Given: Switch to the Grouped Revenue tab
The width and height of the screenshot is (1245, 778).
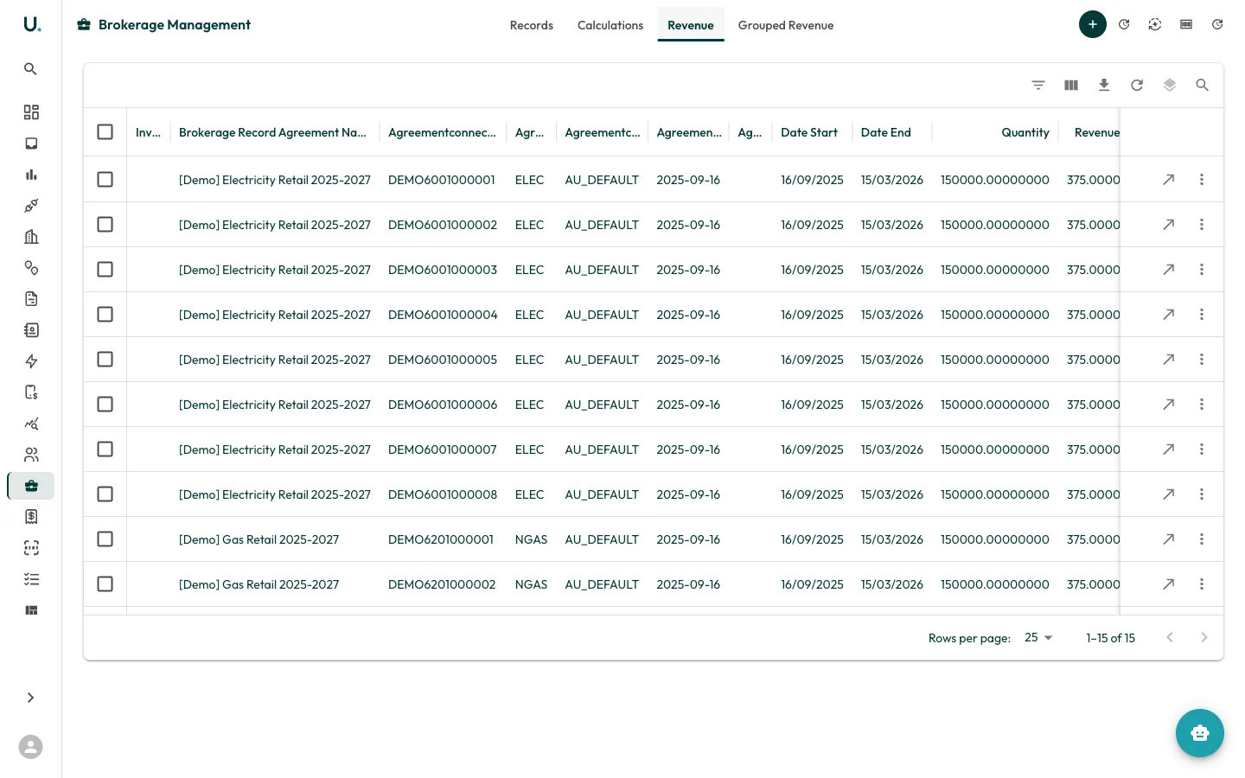Looking at the screenshot, I should coord(786,25).
